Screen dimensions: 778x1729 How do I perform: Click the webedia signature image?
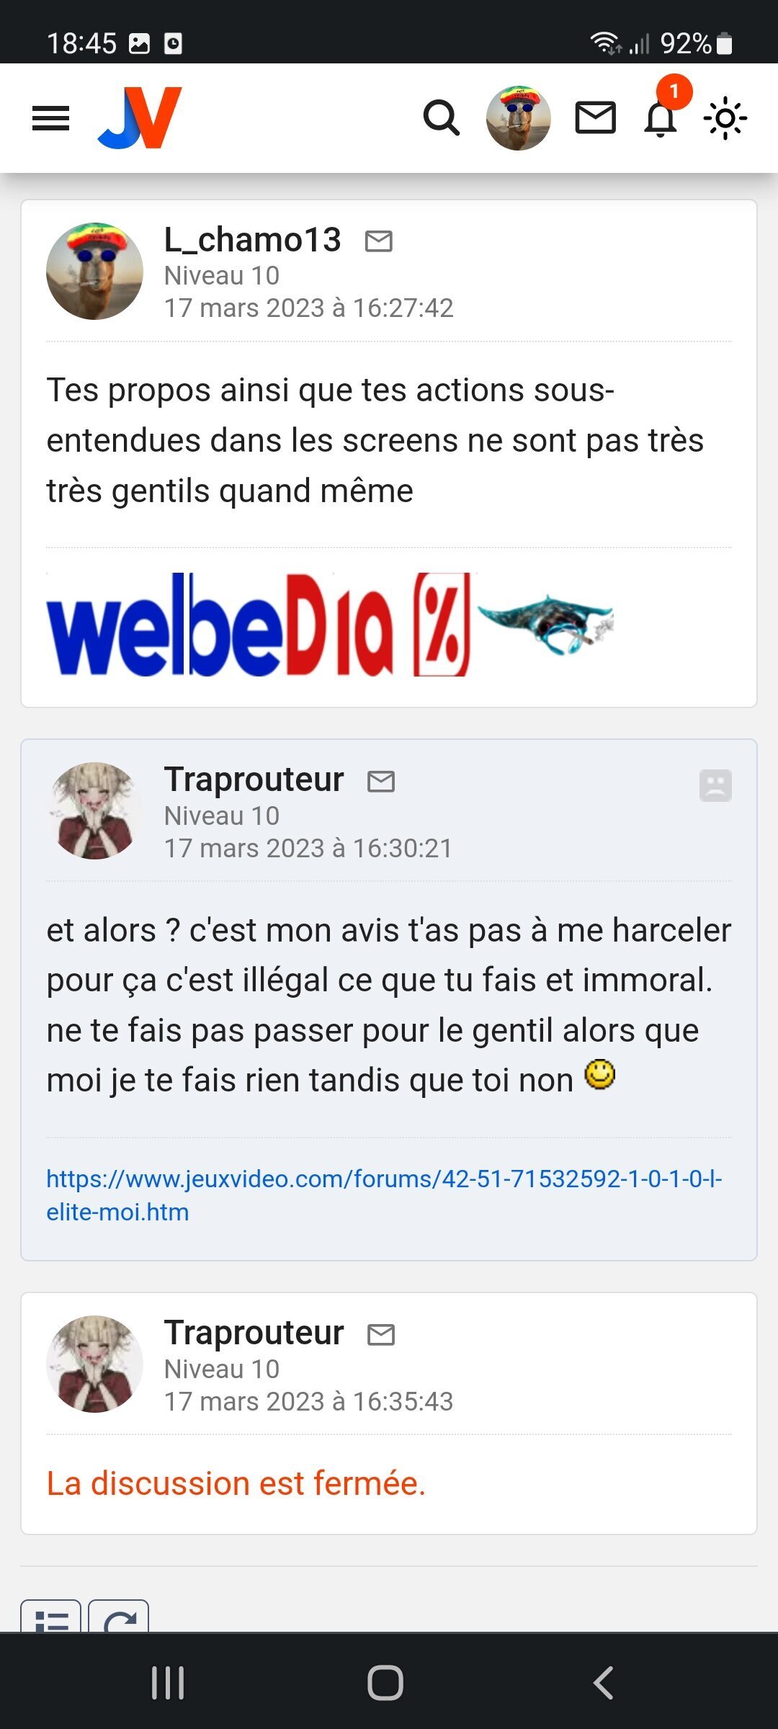330,625
